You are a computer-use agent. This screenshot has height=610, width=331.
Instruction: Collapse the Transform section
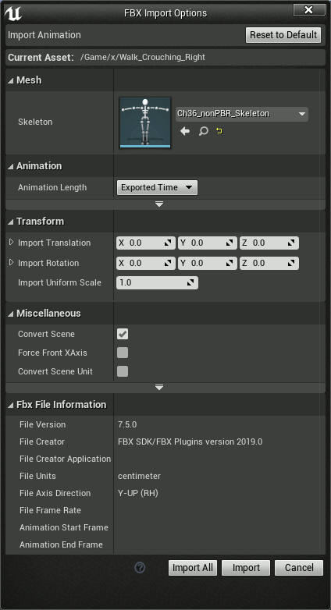pyautogui.click(x=10, y=222)
